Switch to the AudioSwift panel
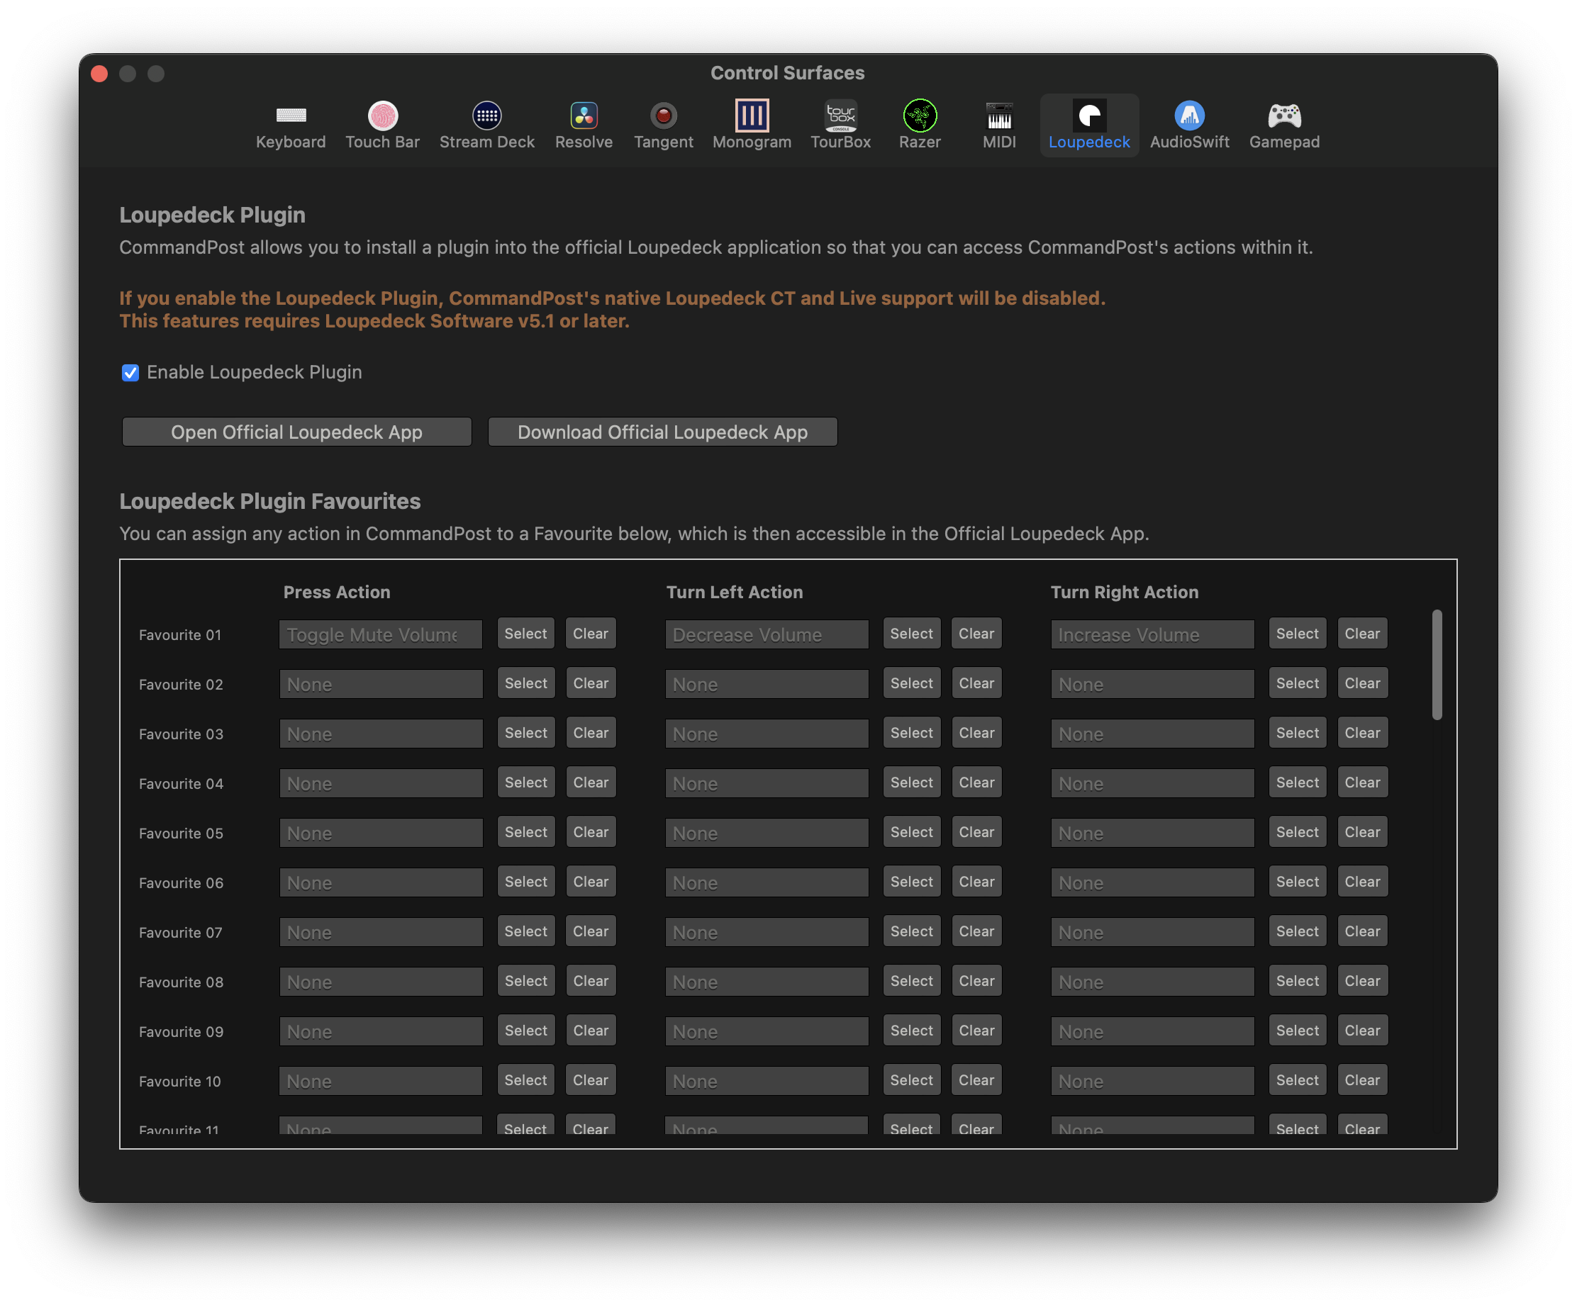Screen dimensions: 1577x1307 (x=1188, y=125)
